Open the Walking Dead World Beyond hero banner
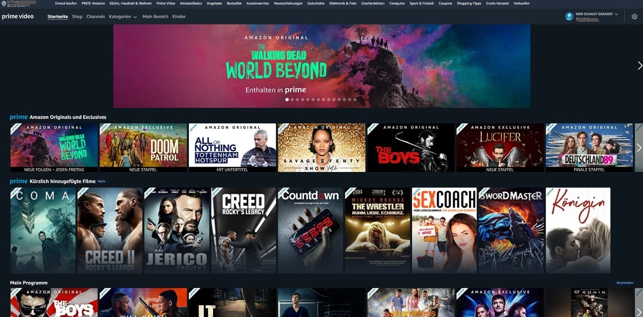 point(321,66)
